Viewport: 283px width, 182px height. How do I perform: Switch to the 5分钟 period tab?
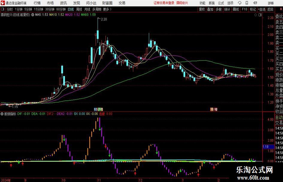click(x=28, y=9)
